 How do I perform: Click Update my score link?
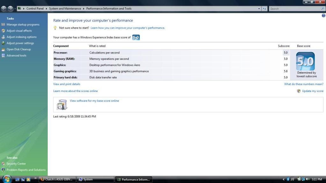pyautogui.click(x=313, y=91)
